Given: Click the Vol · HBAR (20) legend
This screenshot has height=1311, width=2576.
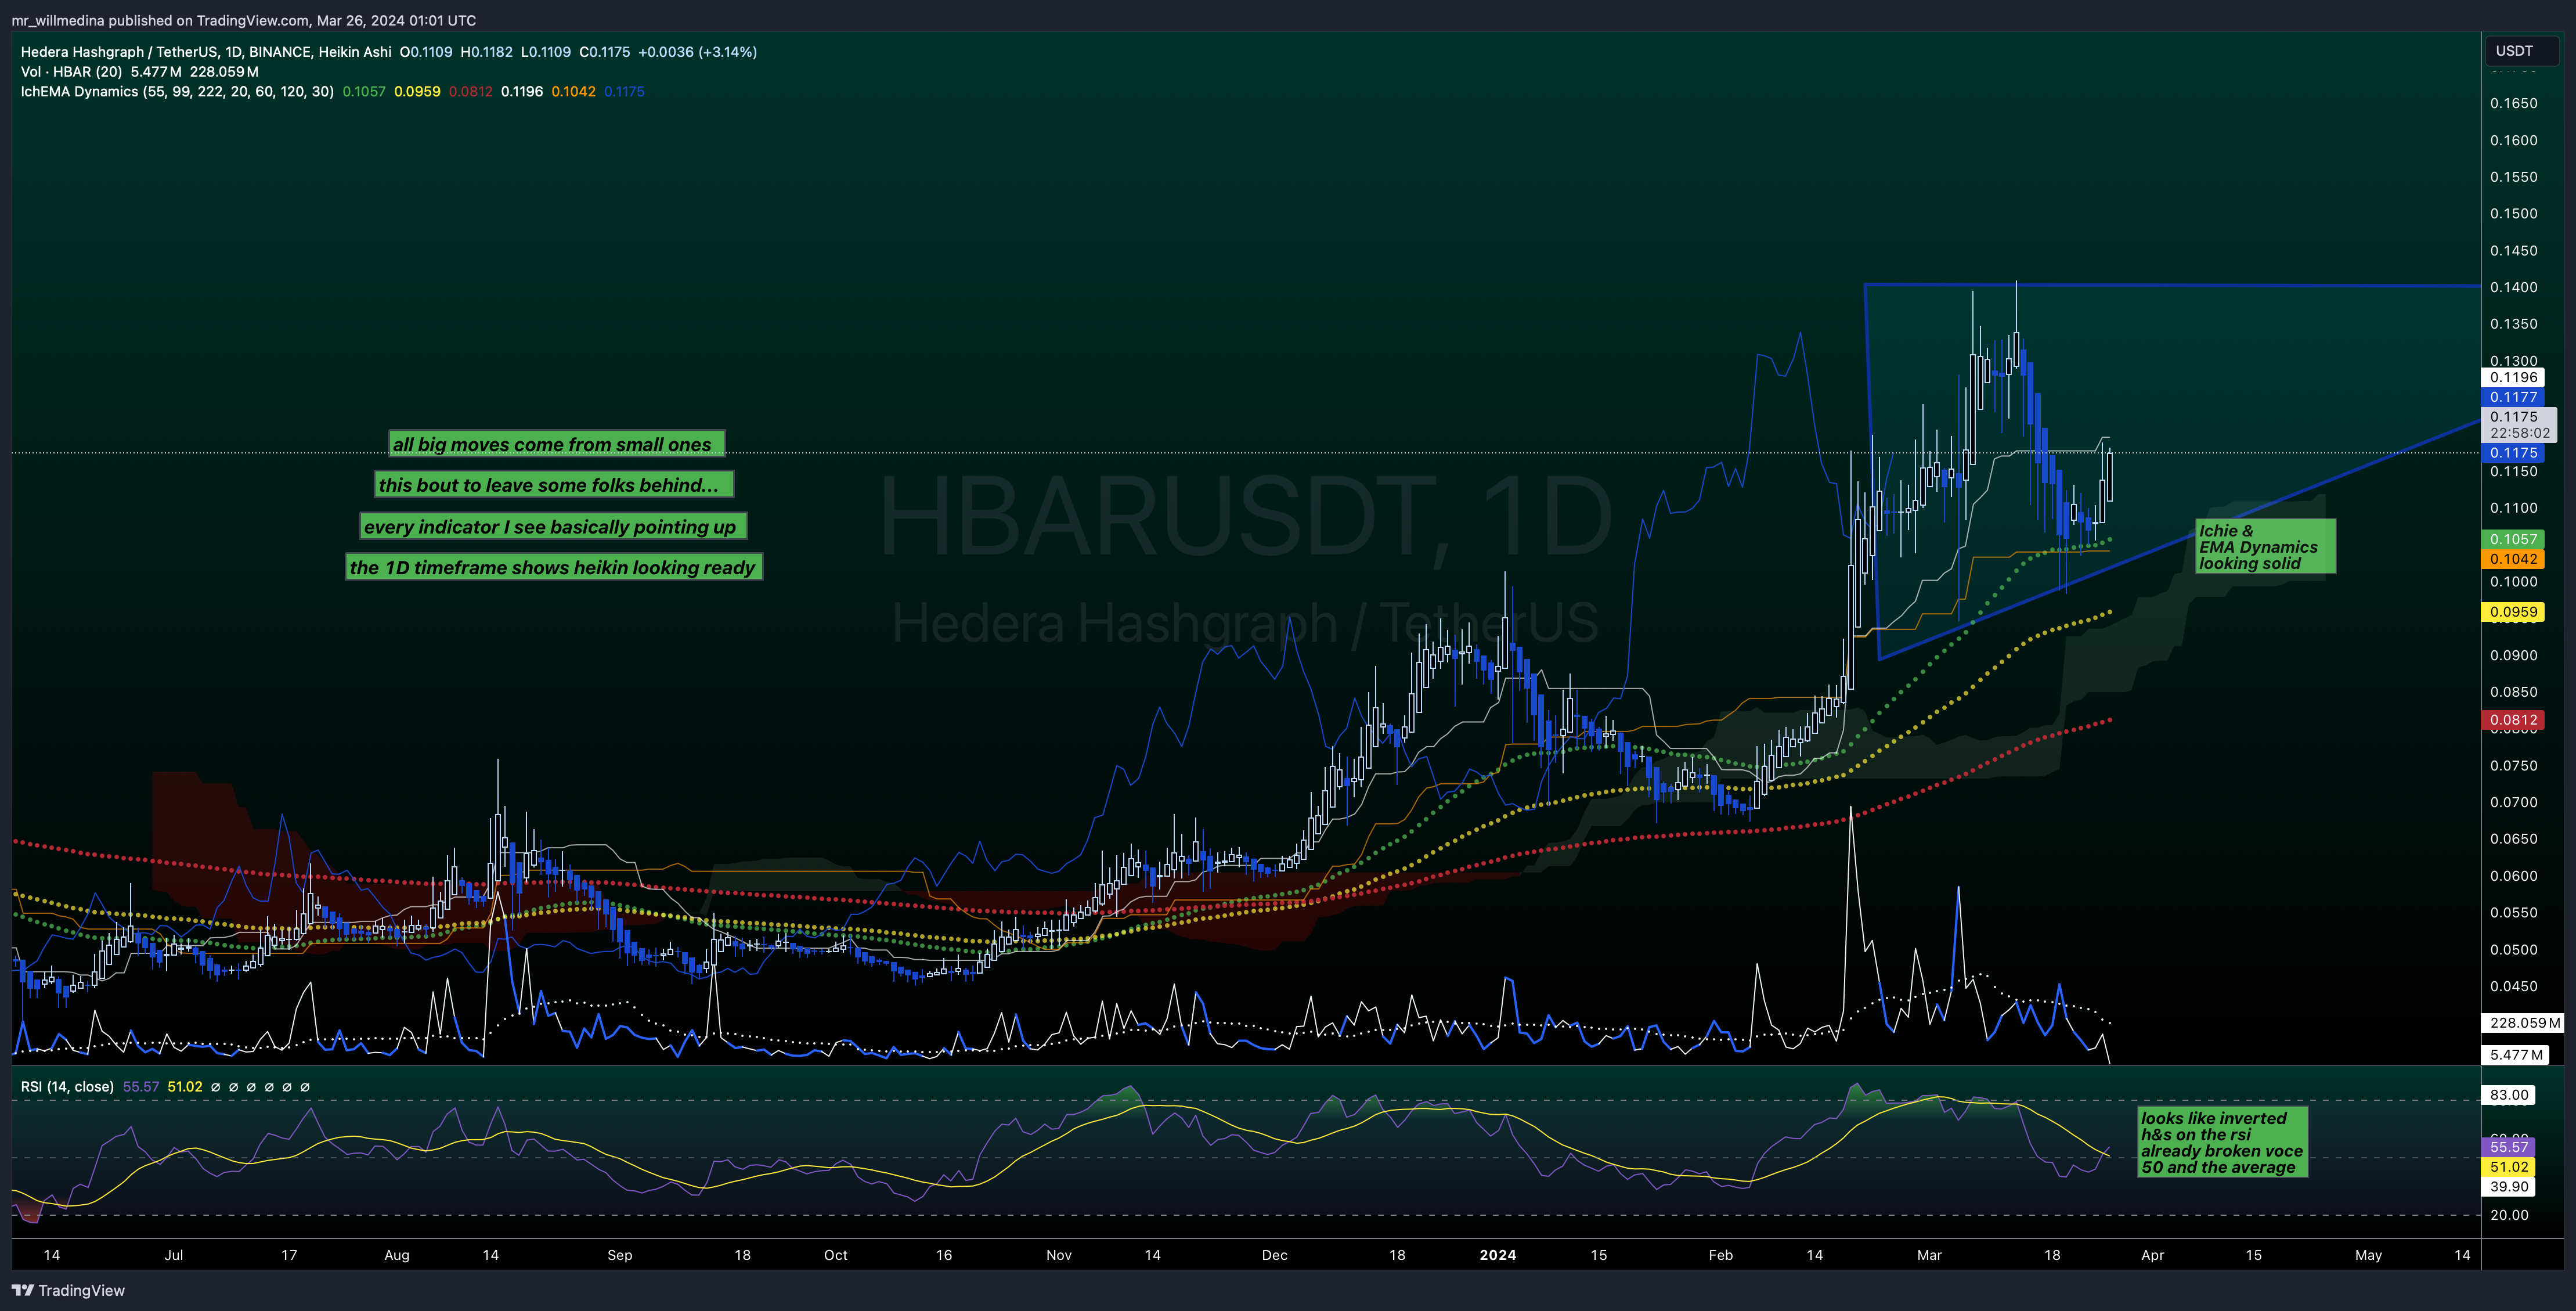Looking at the screenshot, I should coord(71,72).
